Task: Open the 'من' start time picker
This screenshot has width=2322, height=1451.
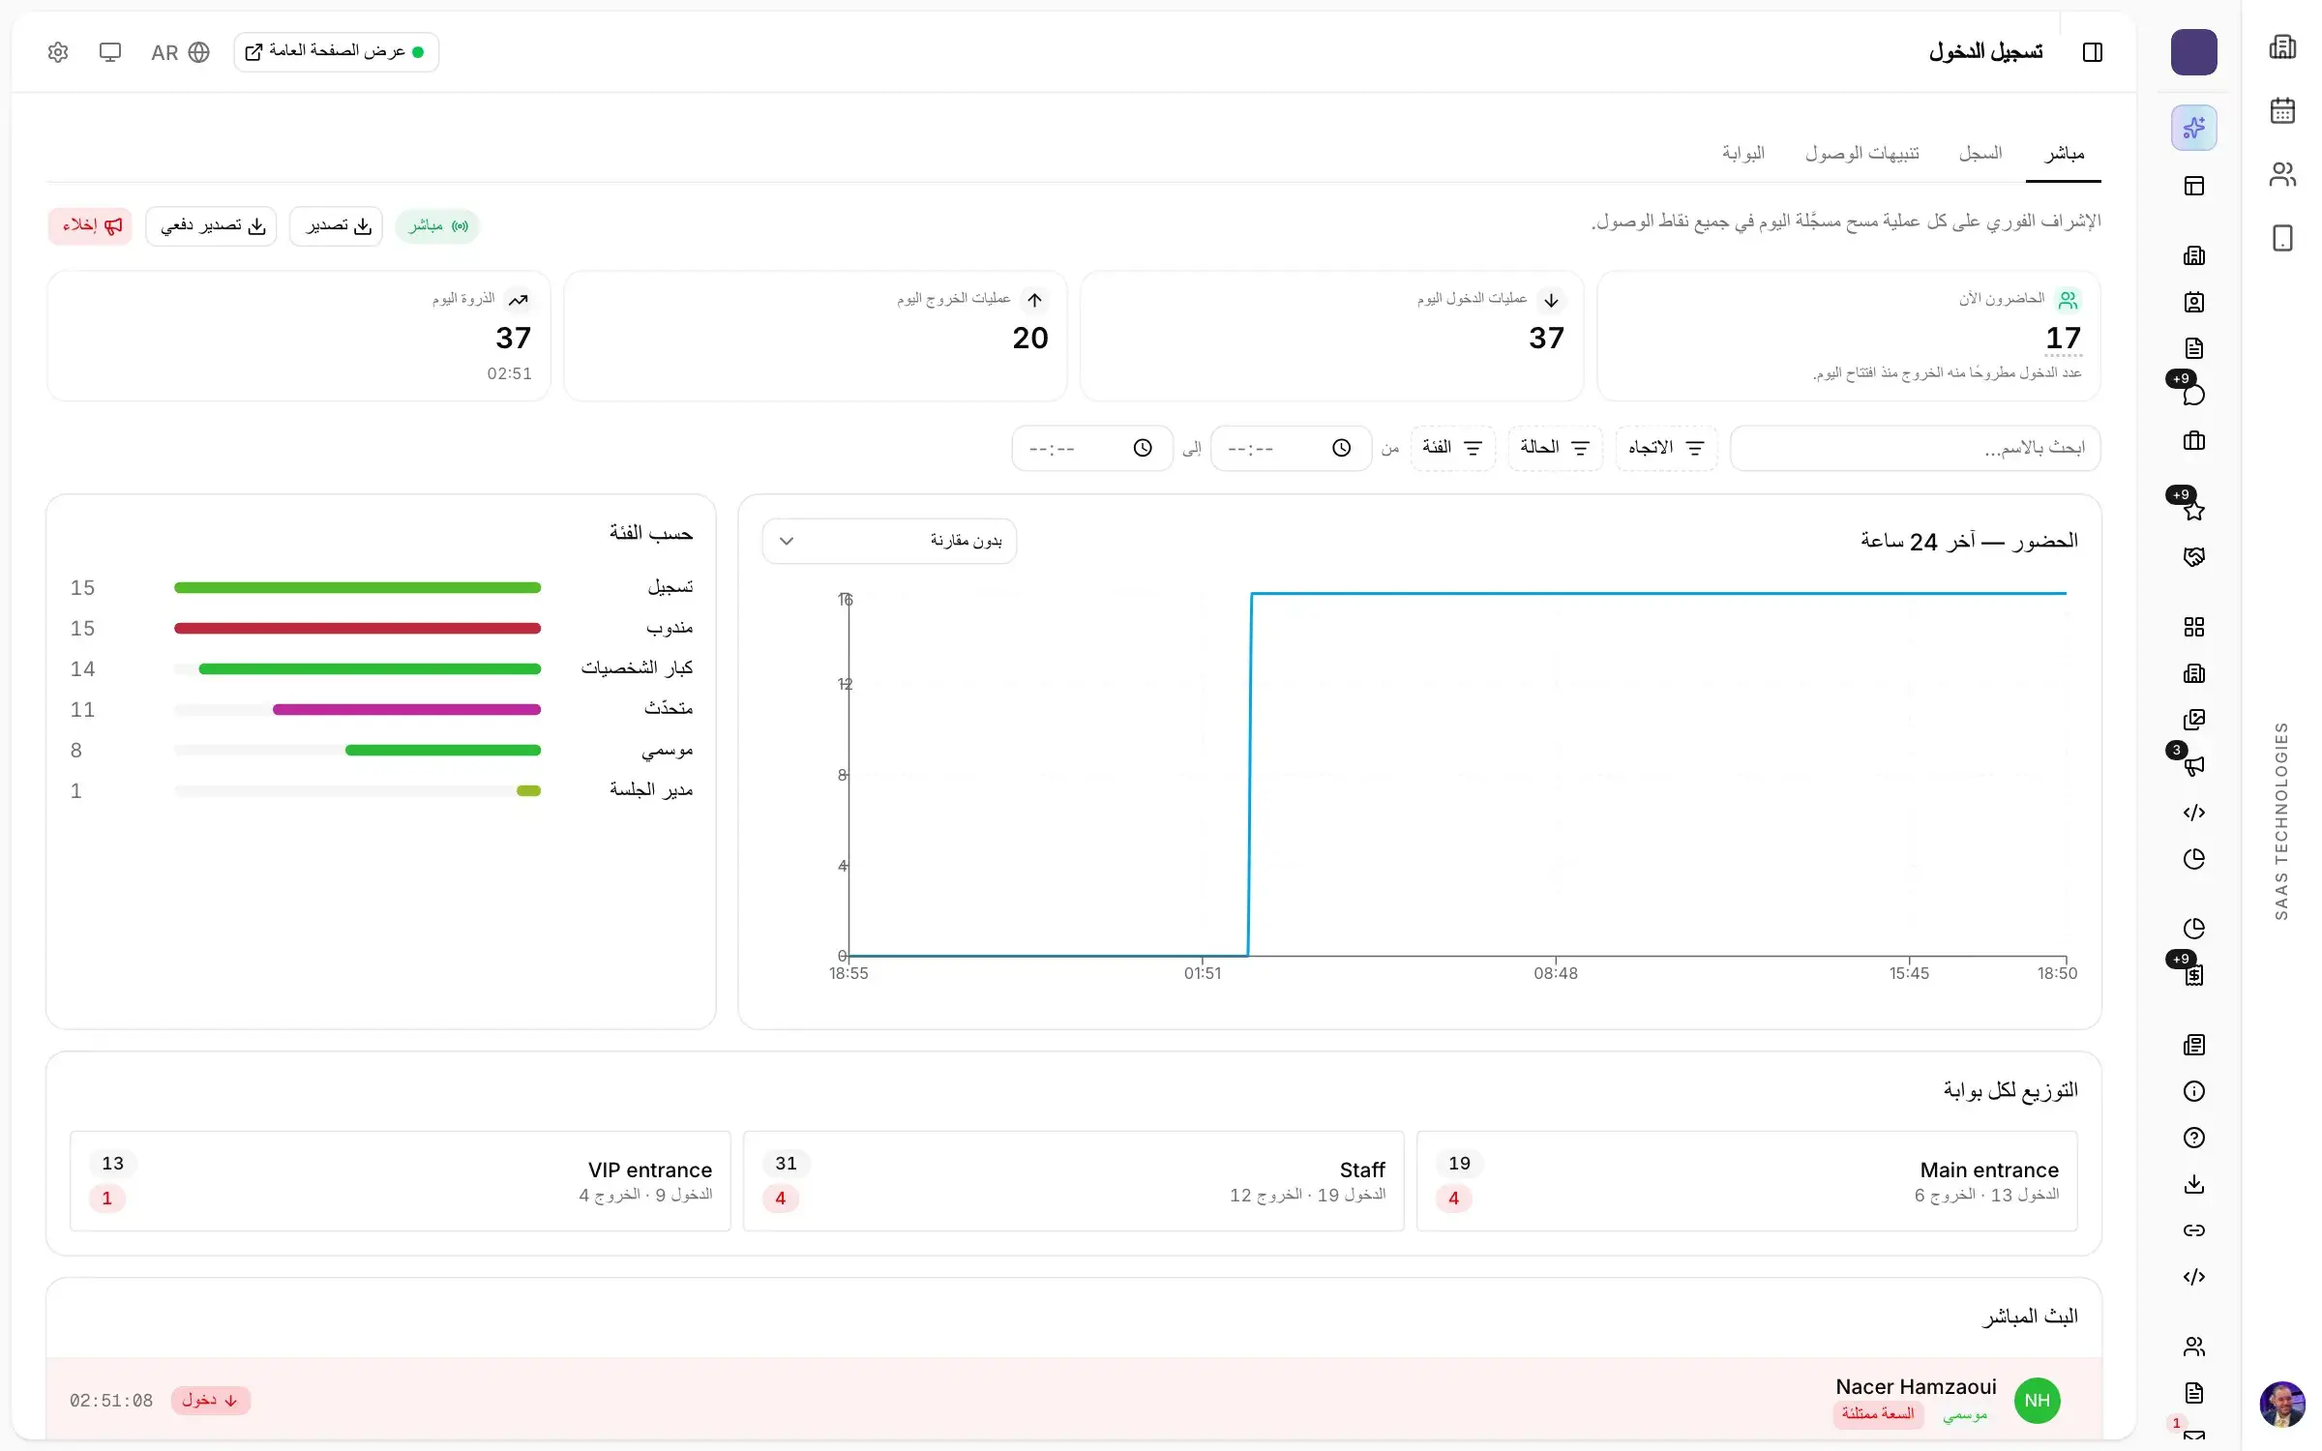Action: click(x=1291, y=448)
